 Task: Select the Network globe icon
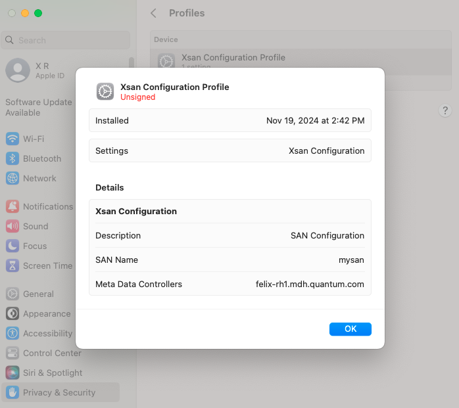(x=12, y=178)
